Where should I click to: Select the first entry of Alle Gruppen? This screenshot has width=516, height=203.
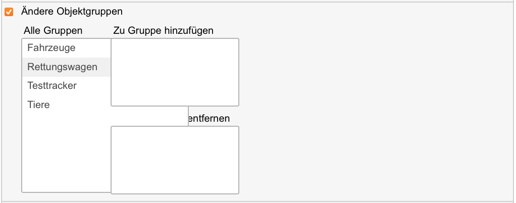tap(51, 48)
